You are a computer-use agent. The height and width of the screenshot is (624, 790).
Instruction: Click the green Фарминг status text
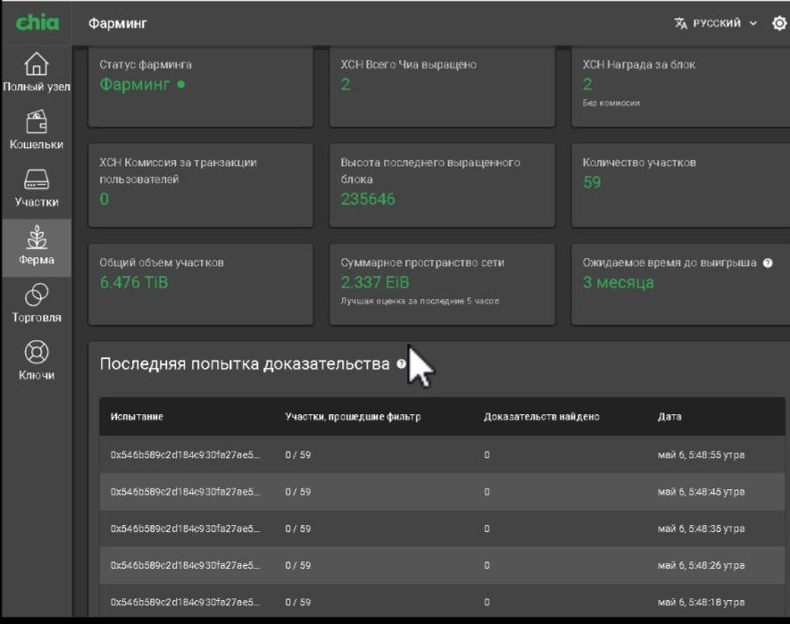(135, 84)
